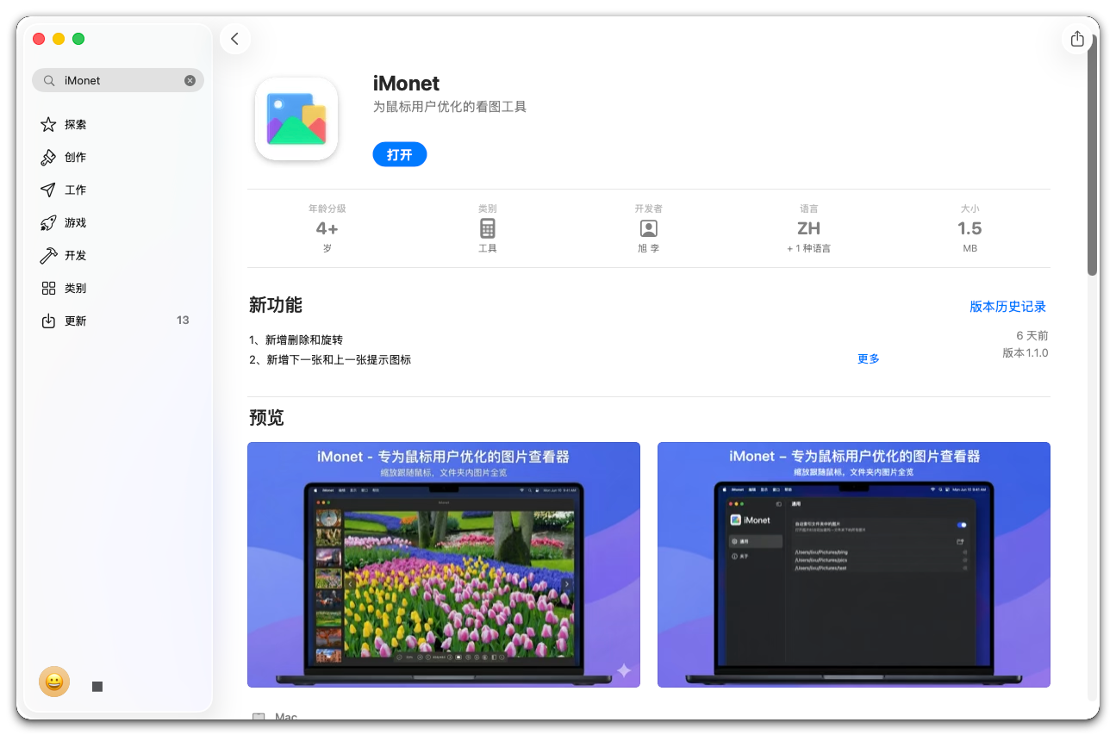Go back using the chevron button

(x=235, y=39)
